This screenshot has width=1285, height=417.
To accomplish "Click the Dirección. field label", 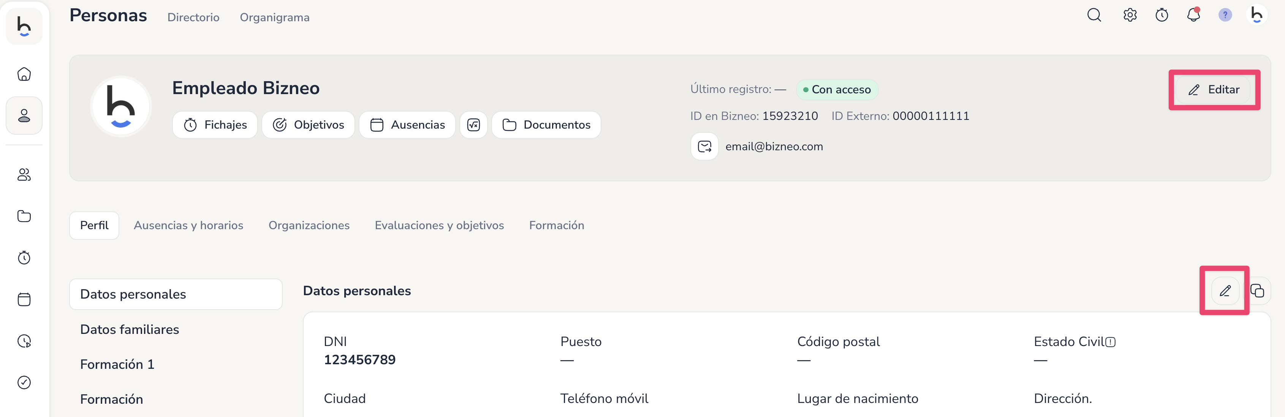I will [1062, 398].
